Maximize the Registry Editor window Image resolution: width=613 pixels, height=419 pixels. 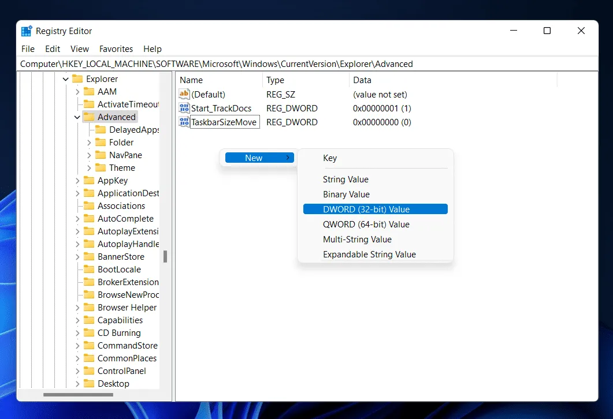point(547,31)
